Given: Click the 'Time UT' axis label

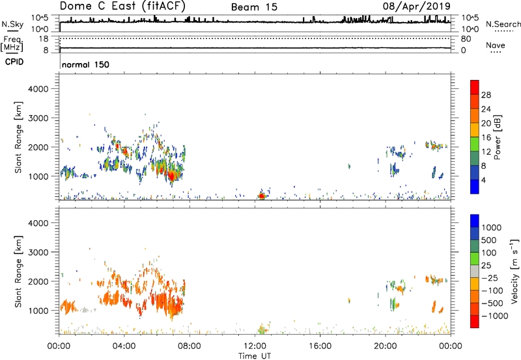Looking at the screenshot, I should (255, 356).
